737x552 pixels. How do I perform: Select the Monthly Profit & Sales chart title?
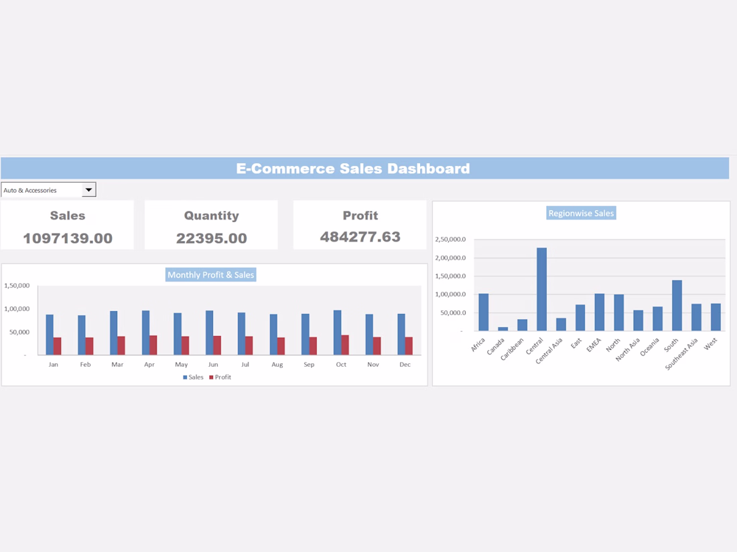(210, 274)
